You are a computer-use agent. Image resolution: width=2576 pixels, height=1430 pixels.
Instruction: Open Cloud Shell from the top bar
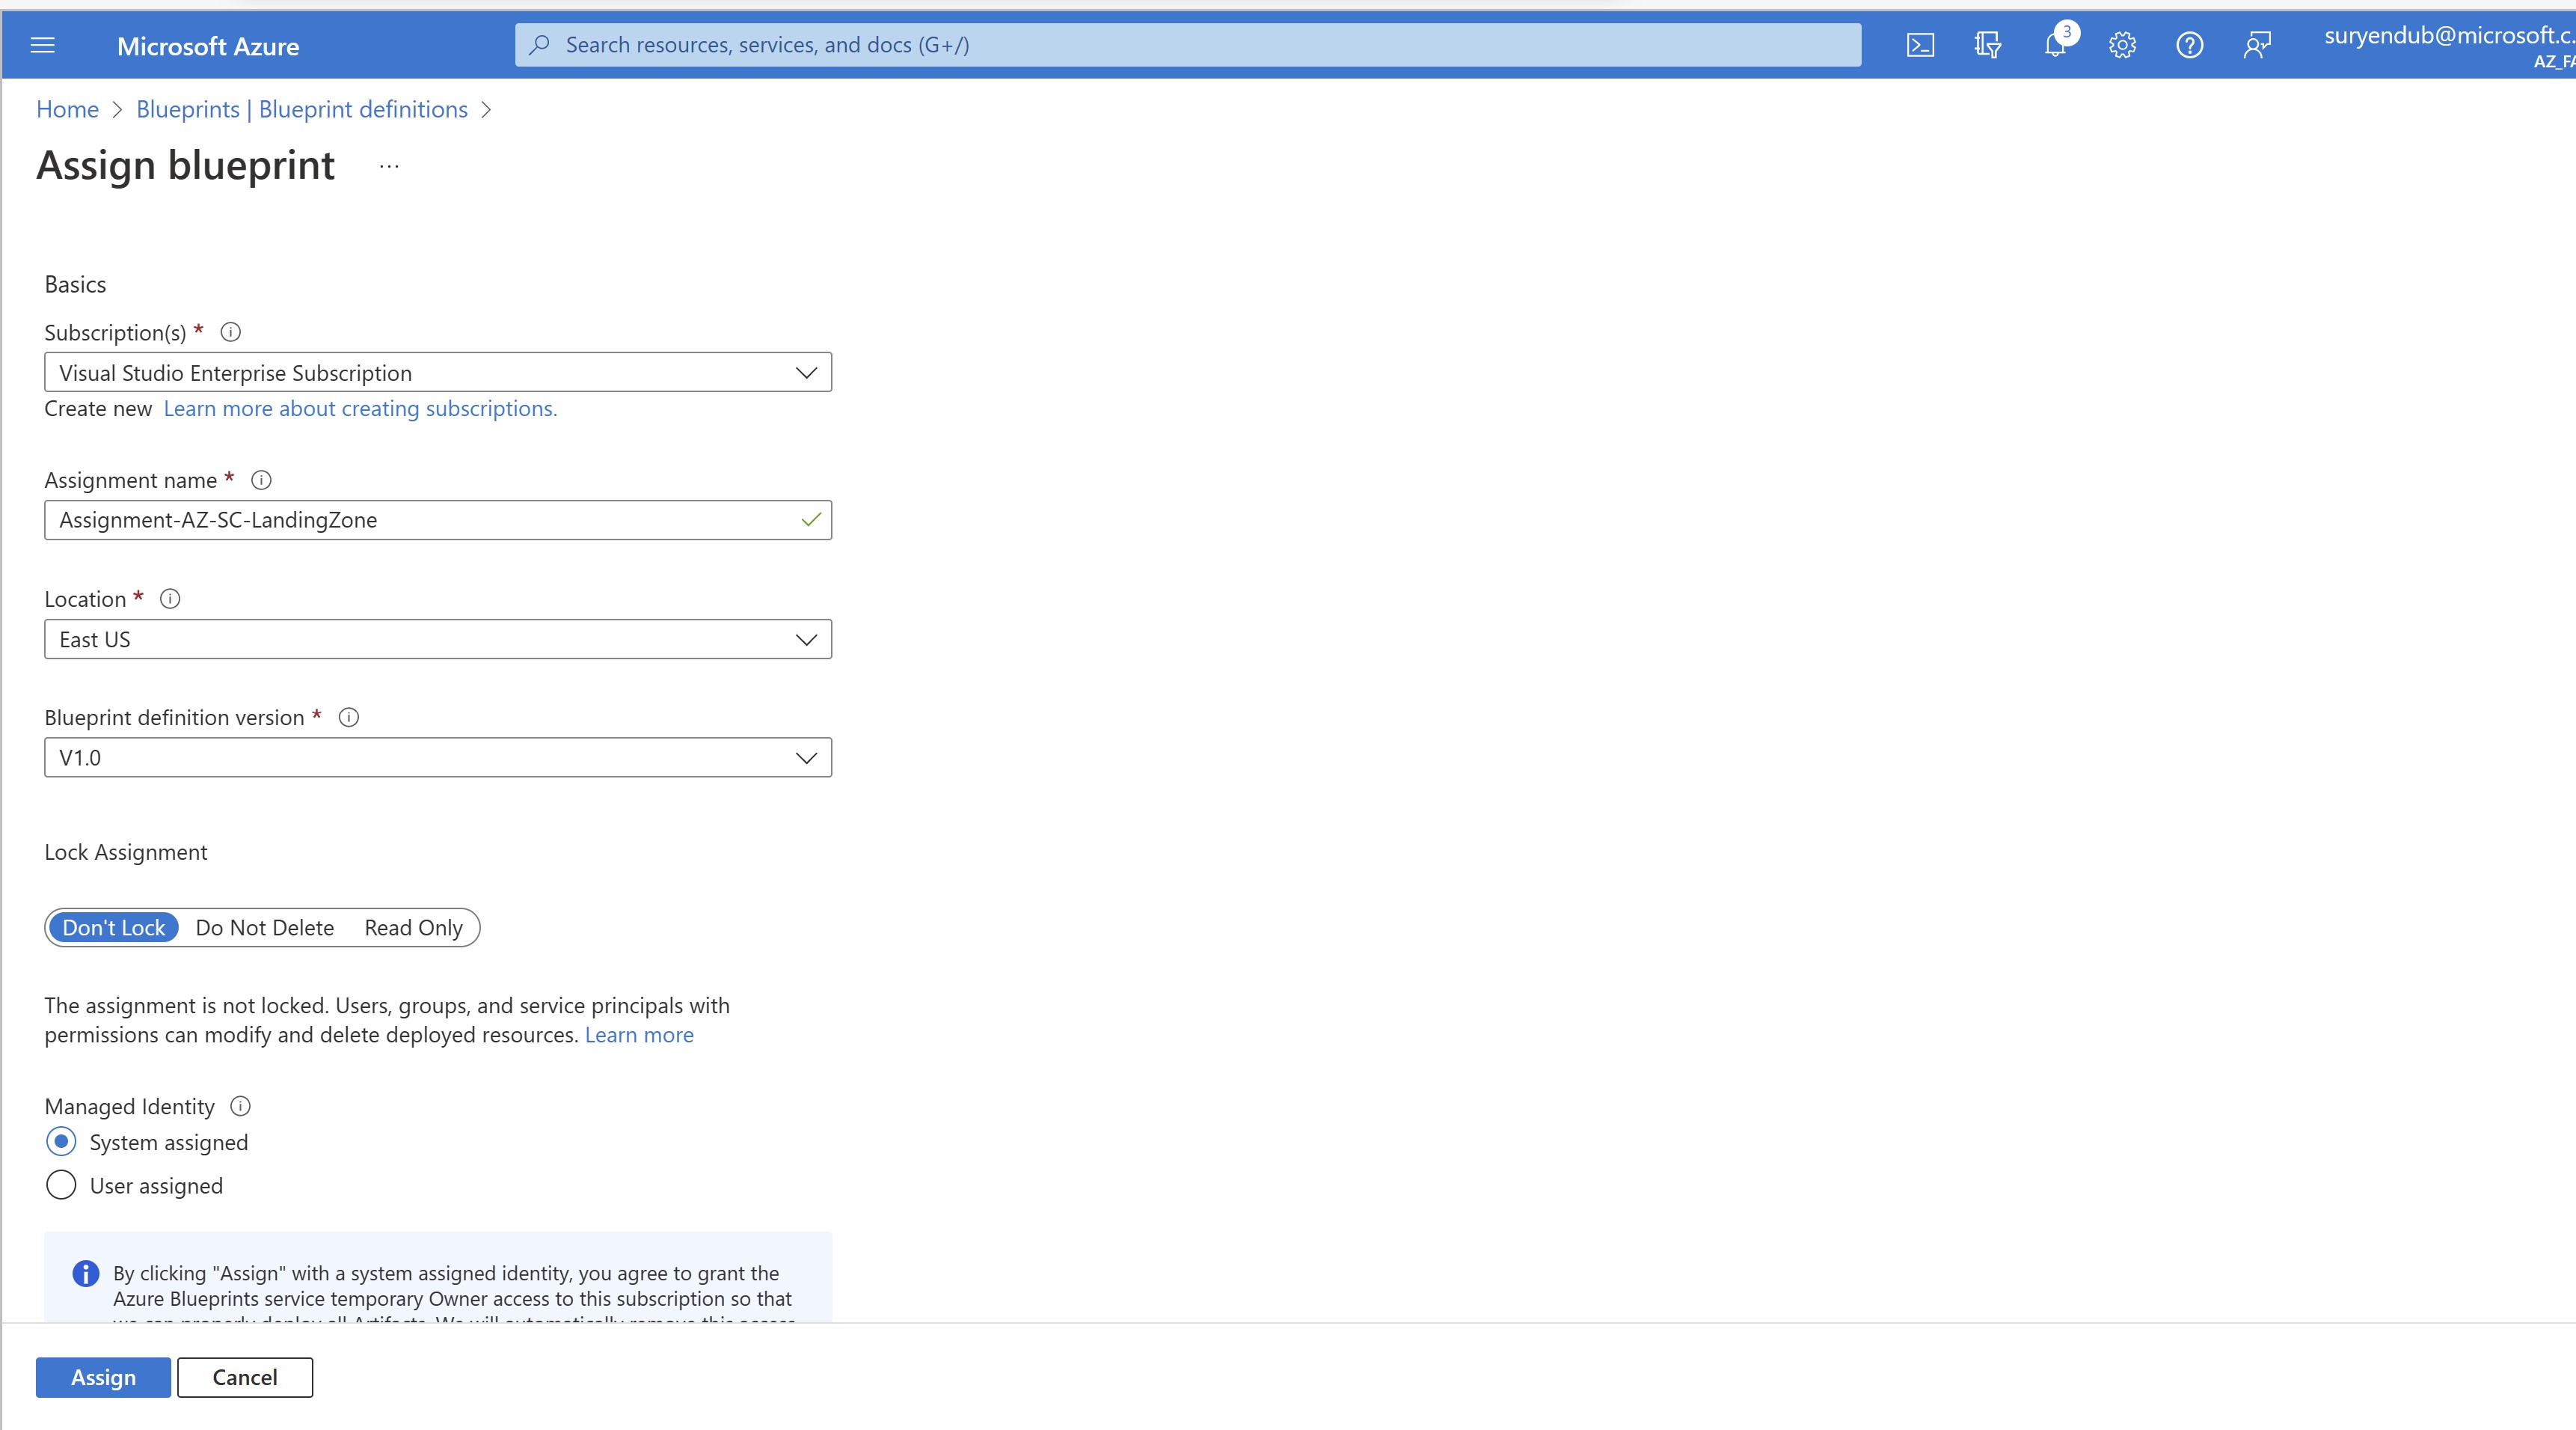pyautogui.click(x=1920, y=45)
